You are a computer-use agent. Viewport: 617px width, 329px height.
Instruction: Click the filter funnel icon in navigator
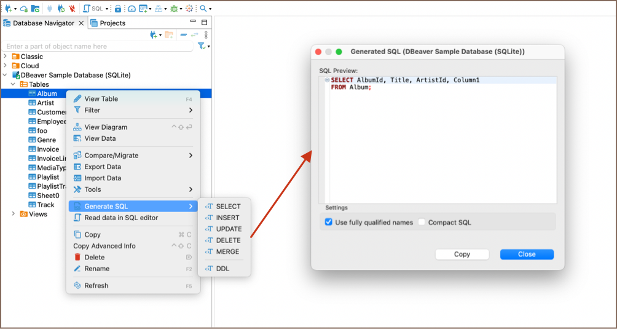click(x=201, y=46)
